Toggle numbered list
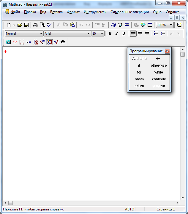The image size is (188, 214). pyautogui.click(x=163, y=33)
